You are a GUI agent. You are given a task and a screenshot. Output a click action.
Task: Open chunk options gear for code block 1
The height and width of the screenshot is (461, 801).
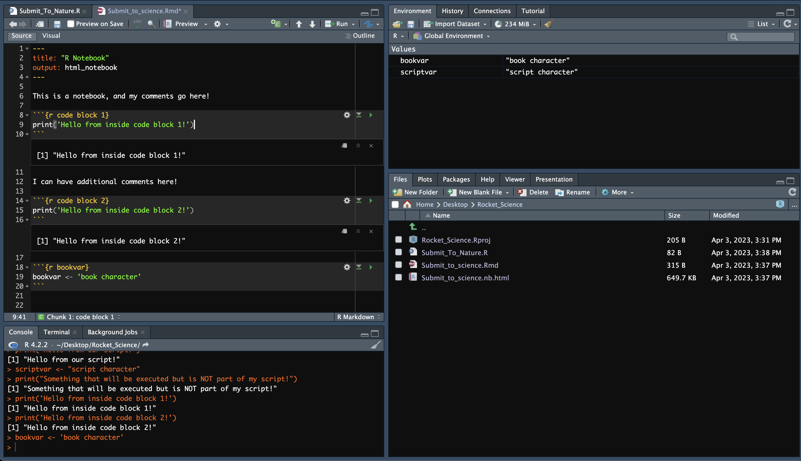click(347, 115)
